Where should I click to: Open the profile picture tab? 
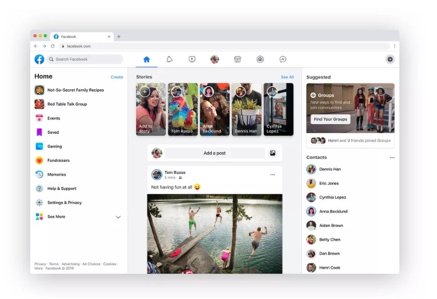point(214,59)
